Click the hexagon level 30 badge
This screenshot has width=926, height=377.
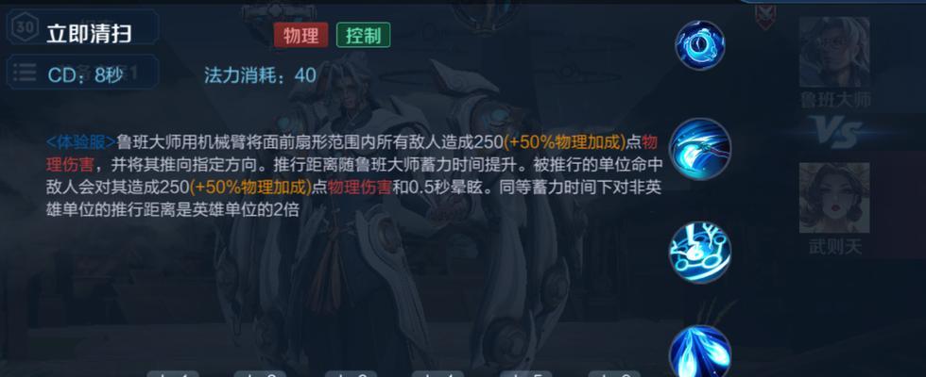point(23,27)
